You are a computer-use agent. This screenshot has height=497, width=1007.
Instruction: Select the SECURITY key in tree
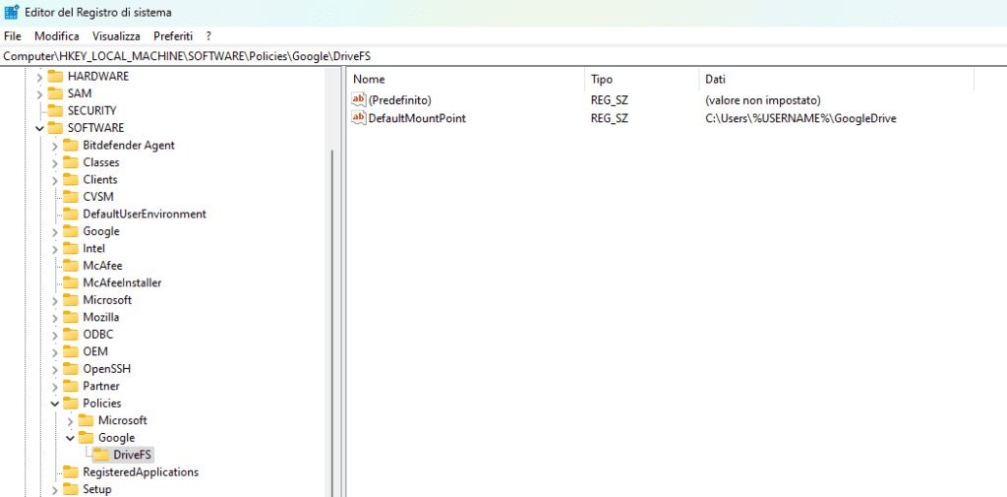91,111
